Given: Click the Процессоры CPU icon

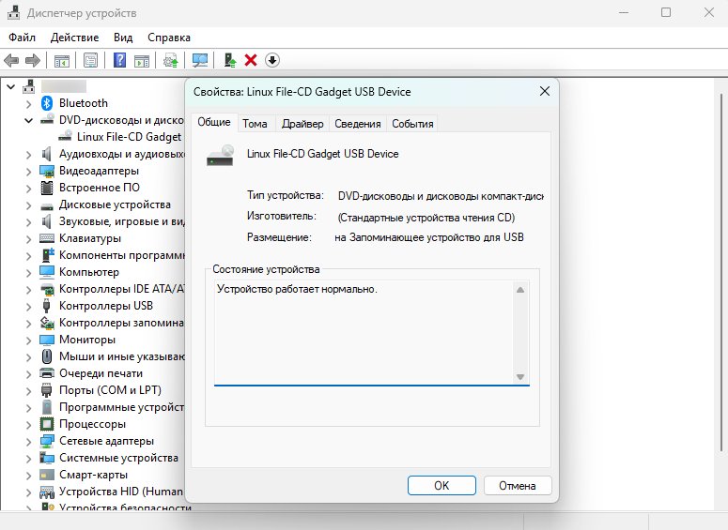Looking at the screenshot, I should 47,424.
